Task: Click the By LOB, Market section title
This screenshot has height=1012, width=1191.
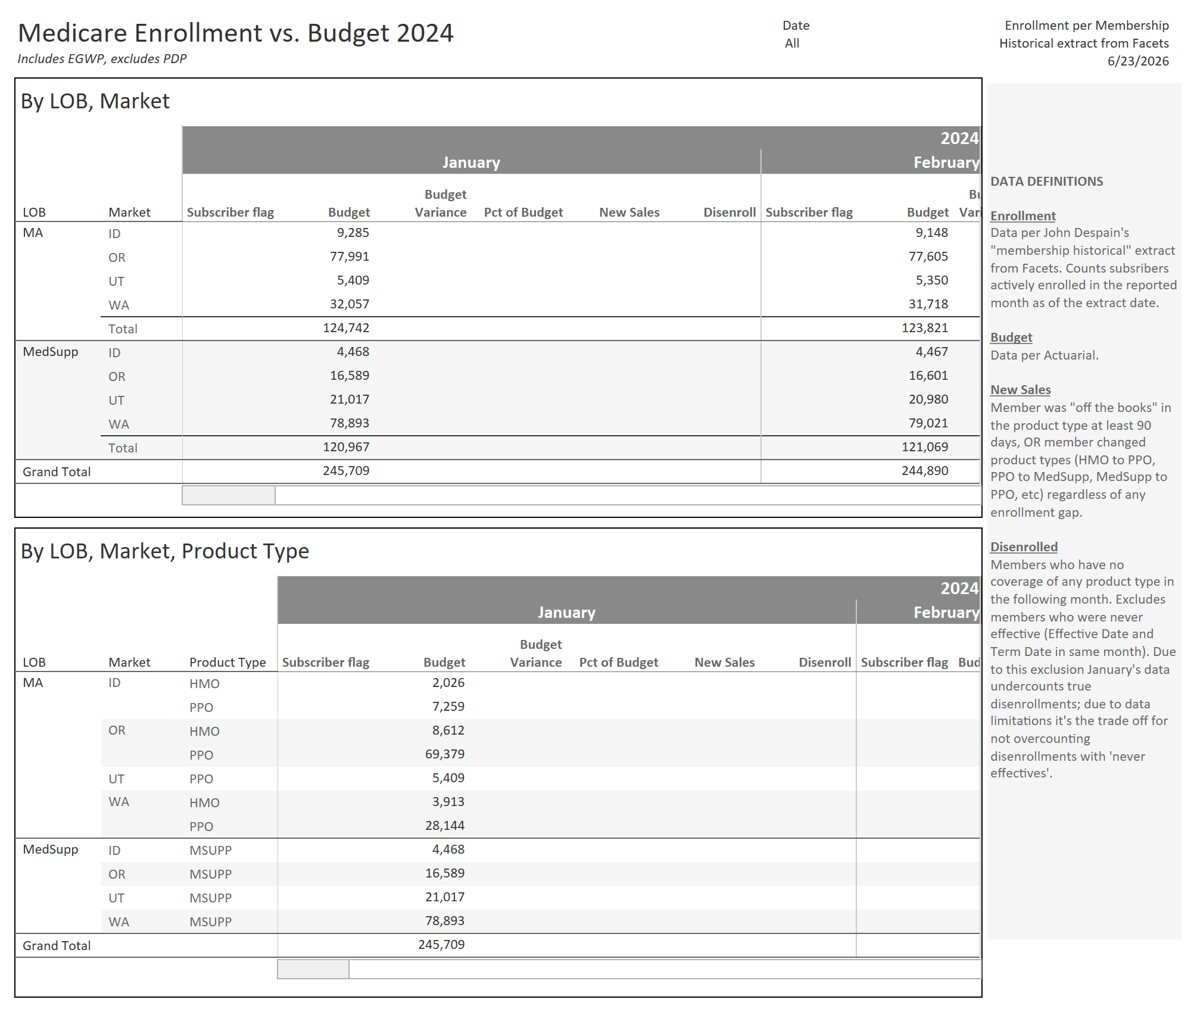Action: pyautogui.click(x=95, y=101)
